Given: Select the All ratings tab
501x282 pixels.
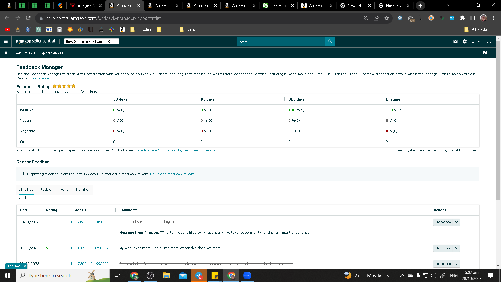Looking at the screenshot, I should tap(26, 190).
